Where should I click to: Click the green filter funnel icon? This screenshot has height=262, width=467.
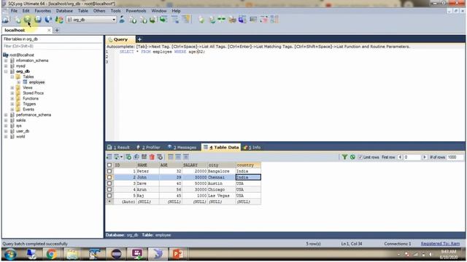pyautogui.click(x=344, y=157)
